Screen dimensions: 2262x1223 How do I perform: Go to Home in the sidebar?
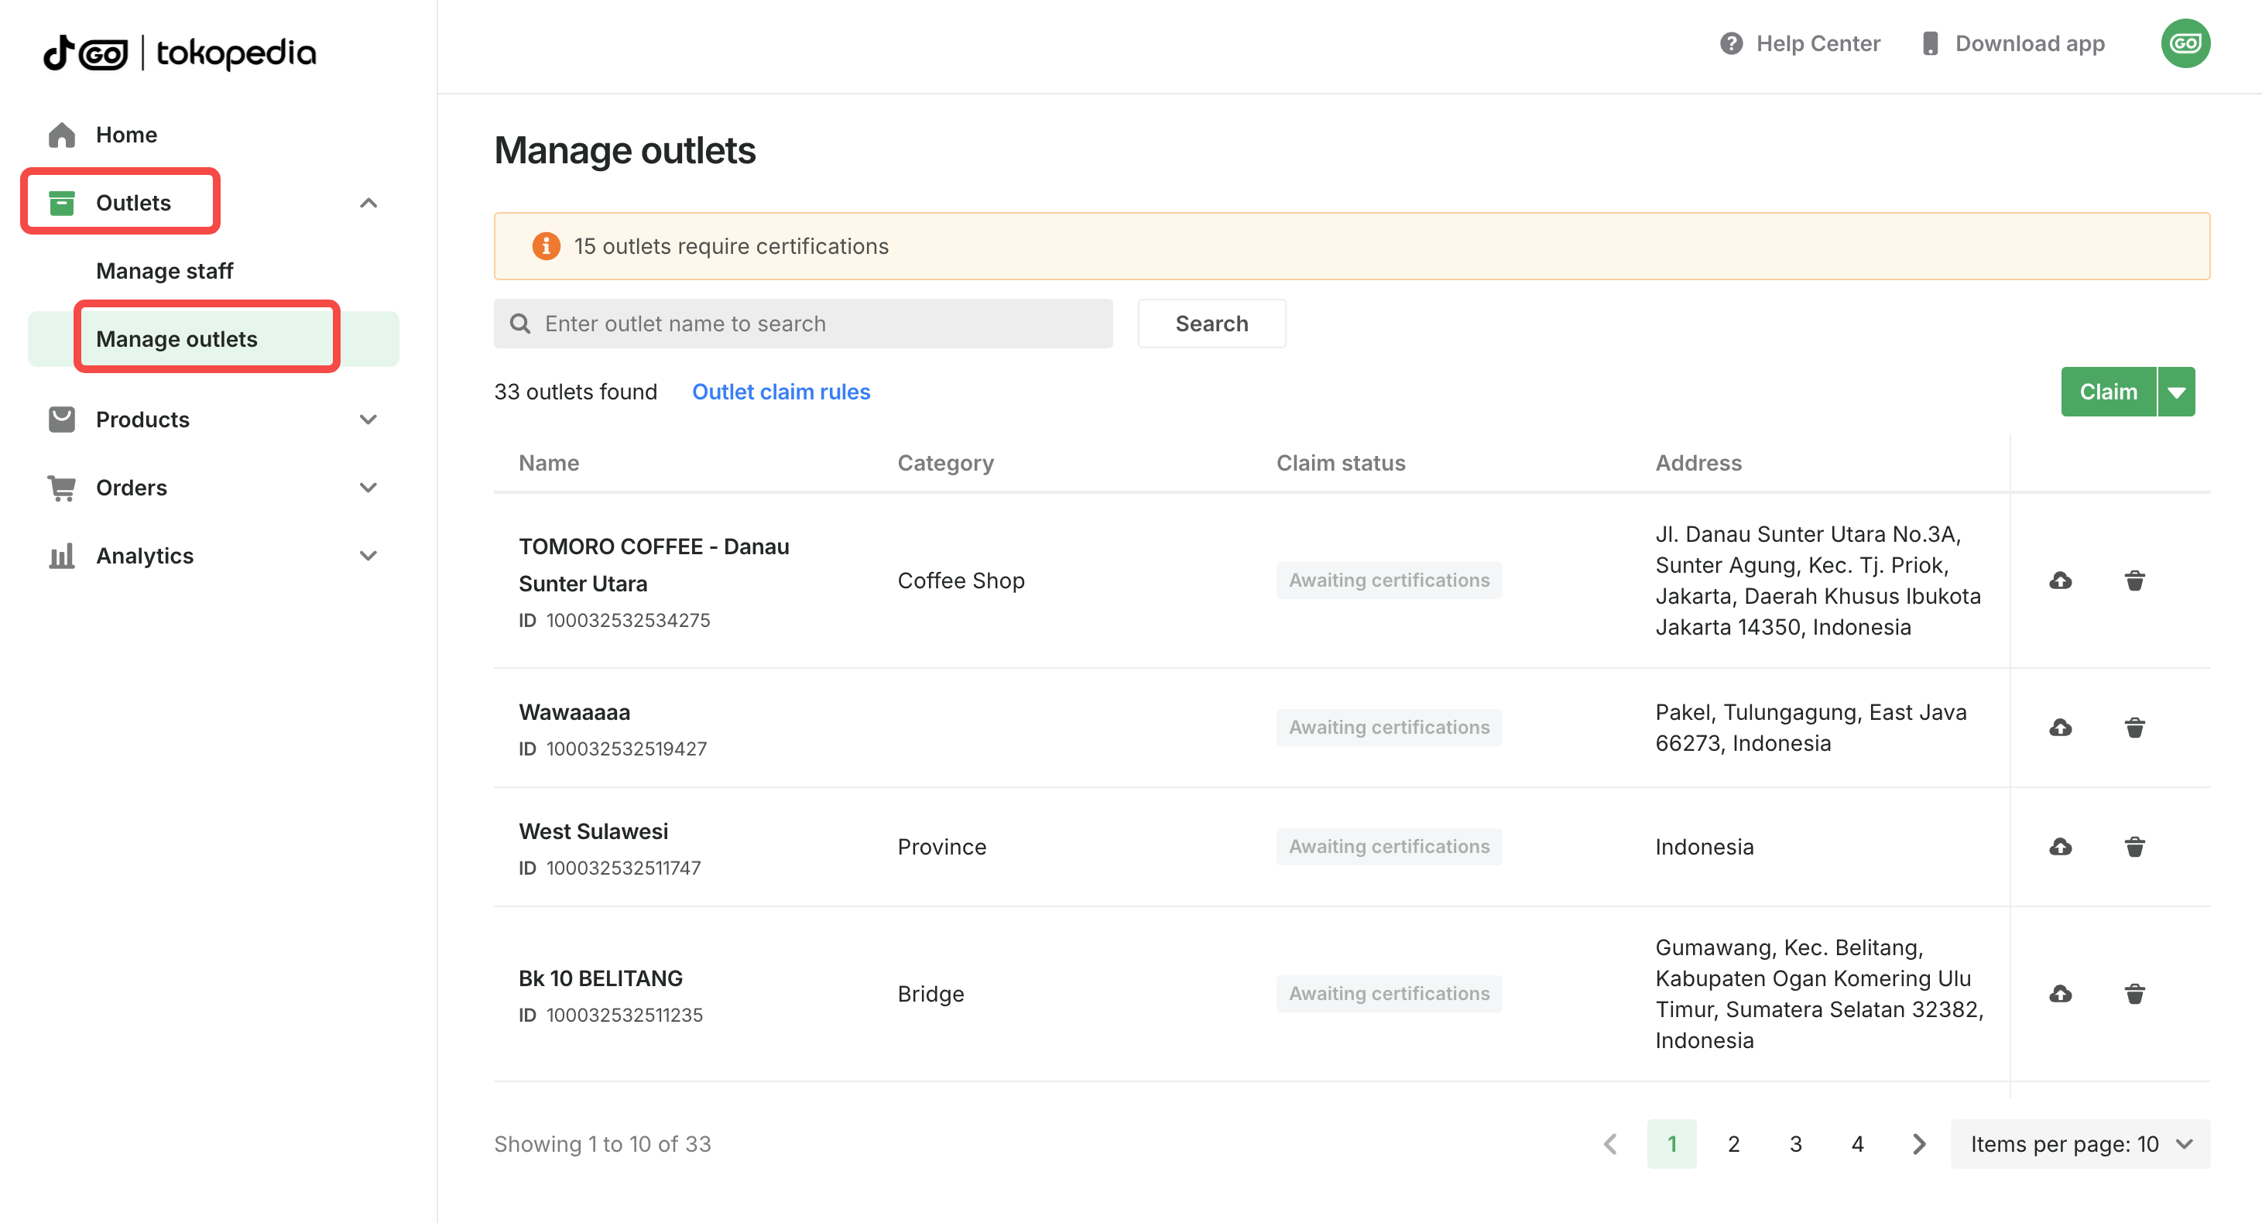tap(125, 135)
